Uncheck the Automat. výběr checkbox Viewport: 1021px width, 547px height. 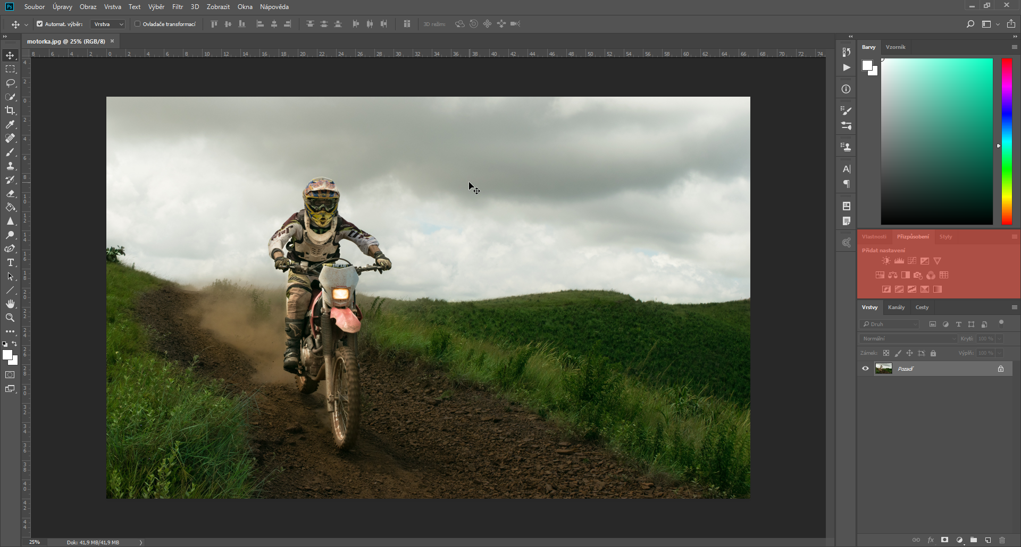click(x=40, y=24)
